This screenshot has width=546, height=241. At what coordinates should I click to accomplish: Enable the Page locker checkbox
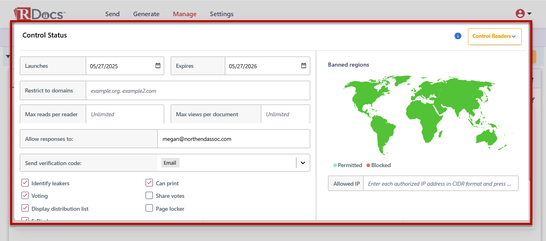[x=149, y=208]
